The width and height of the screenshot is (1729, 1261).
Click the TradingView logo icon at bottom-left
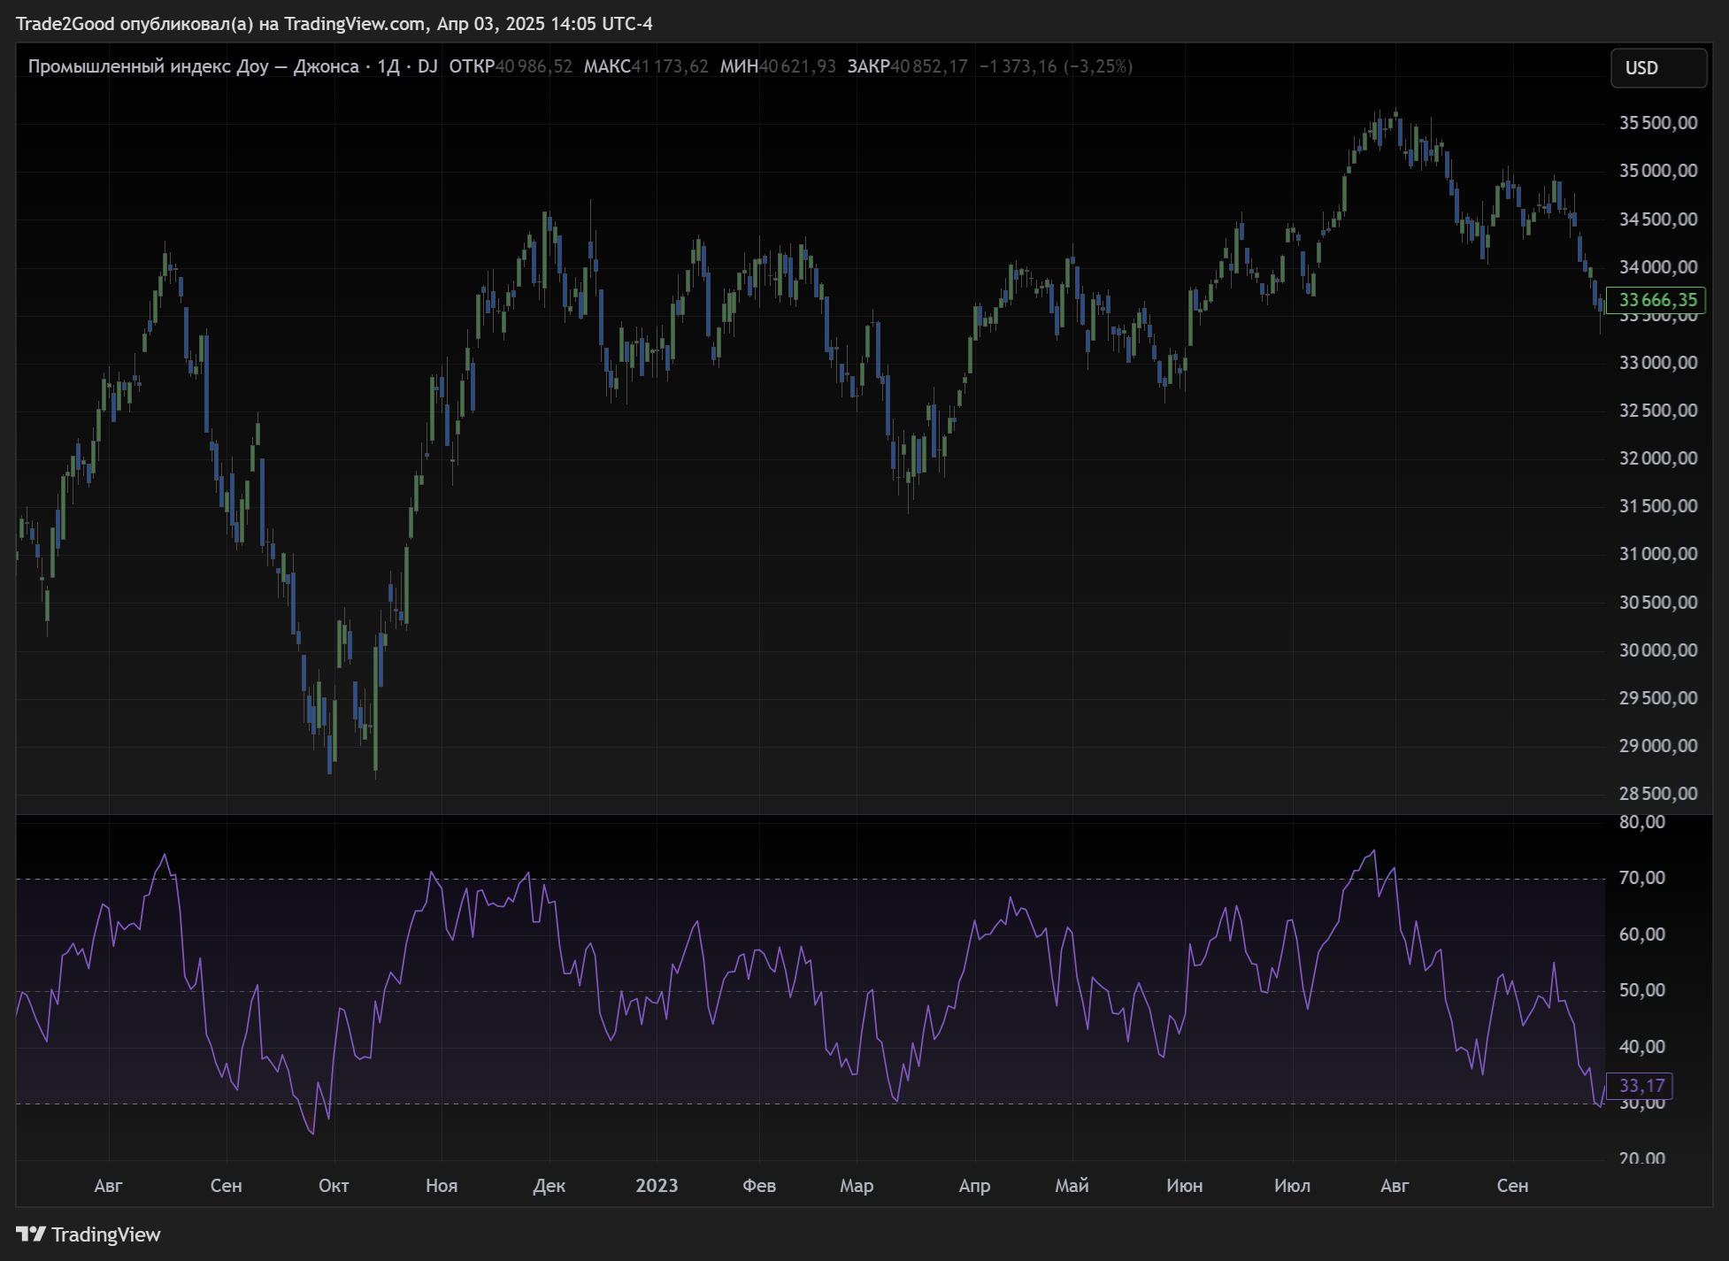click(30, 1234)
